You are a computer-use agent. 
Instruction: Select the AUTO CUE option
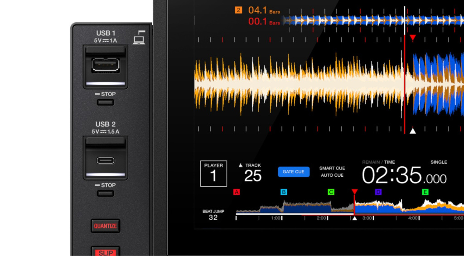(x=332, y=175)
